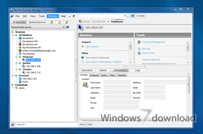Open the Edit menu
This screenshot has width=203, height=134.
click(x=25, y=16)
